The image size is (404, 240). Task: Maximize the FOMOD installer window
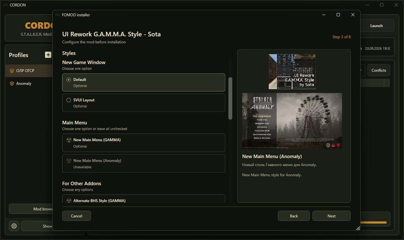point(338,15)
